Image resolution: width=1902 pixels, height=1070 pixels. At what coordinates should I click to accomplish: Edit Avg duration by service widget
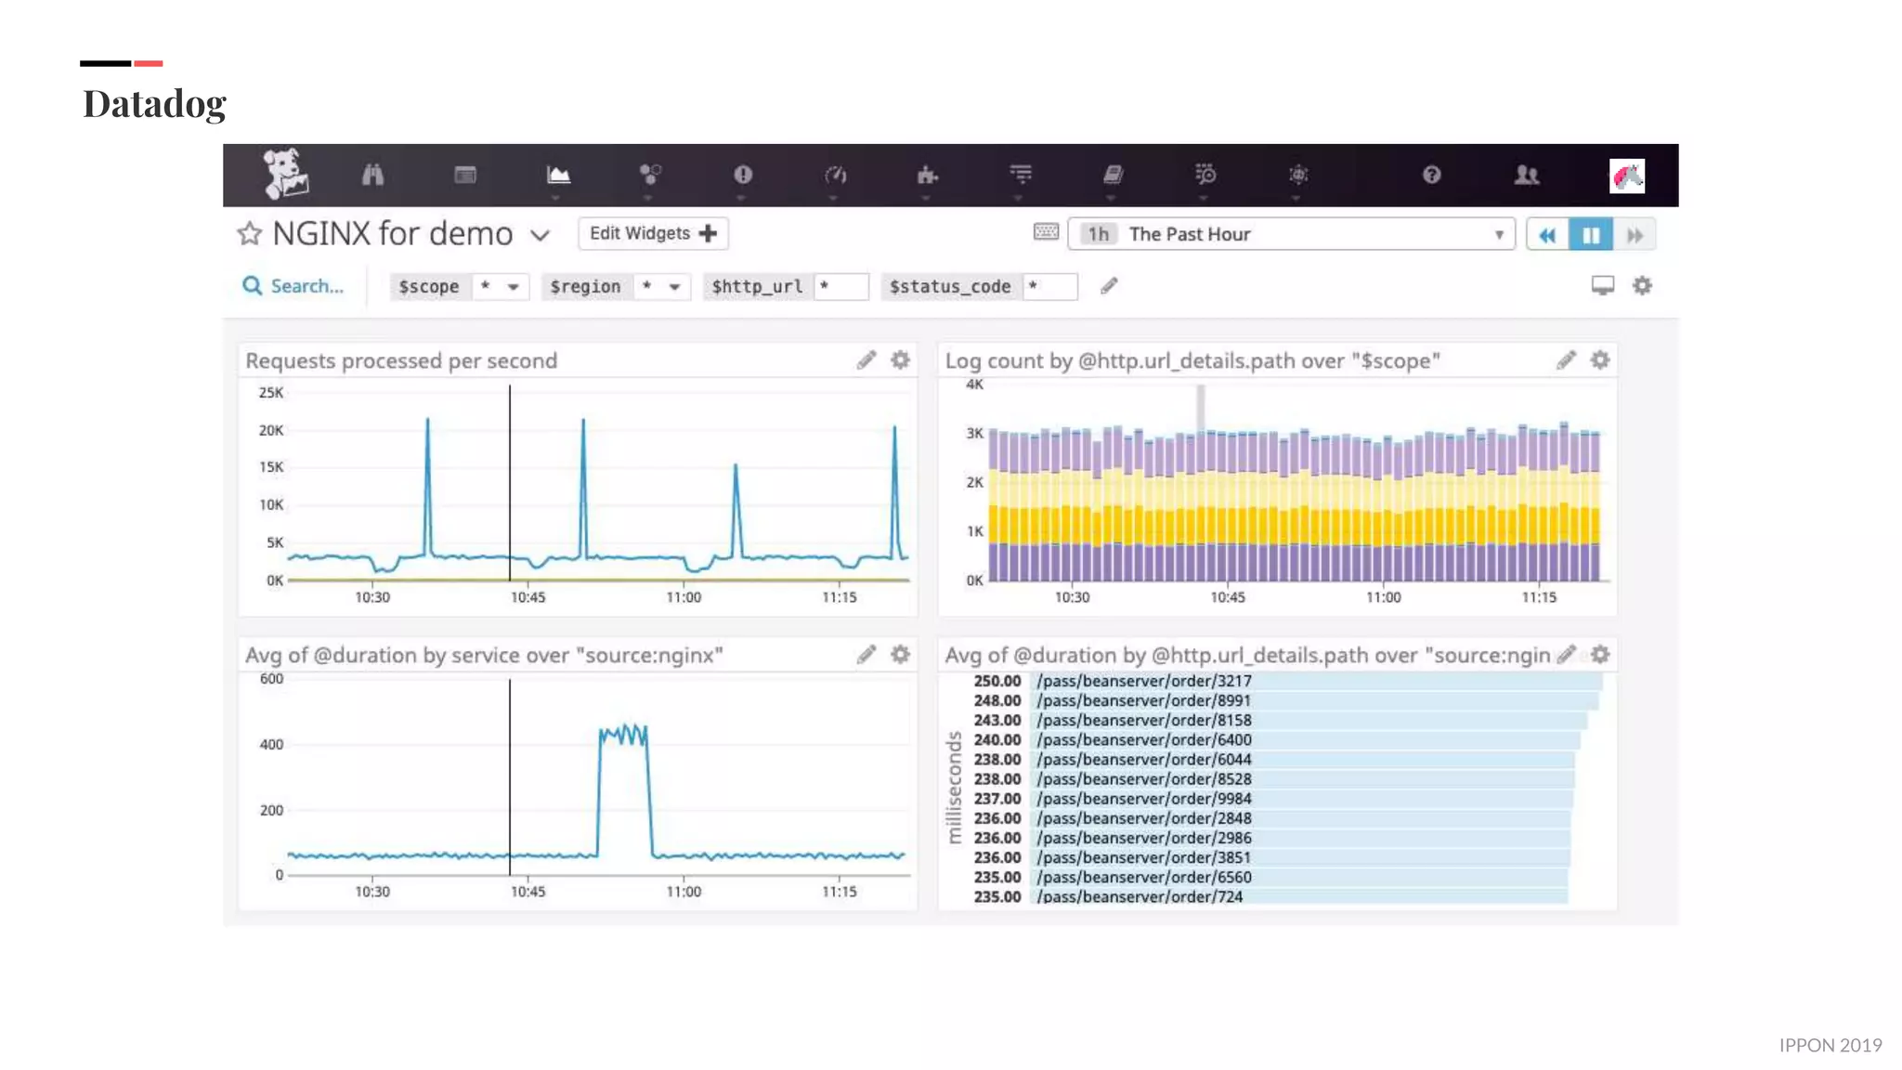click(866, 655)
